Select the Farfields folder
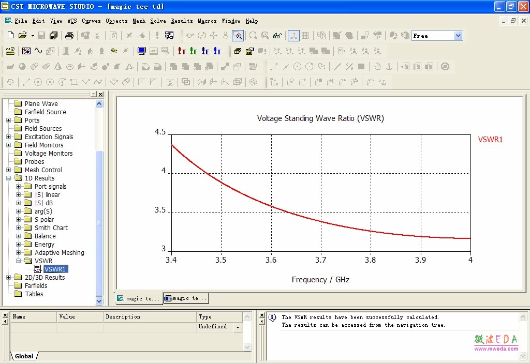The image size is (530, 364). [x=36, y=285]
